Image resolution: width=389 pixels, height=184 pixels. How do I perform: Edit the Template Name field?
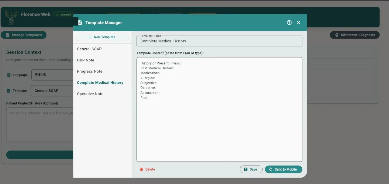[x=219, y=41]
